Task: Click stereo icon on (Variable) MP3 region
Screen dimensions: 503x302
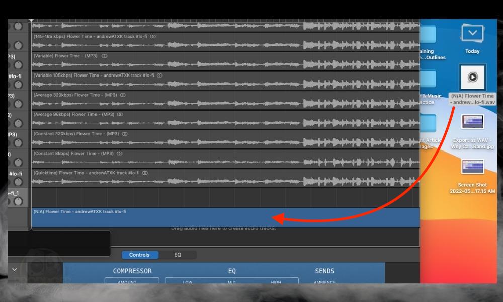Action: point(104,56)
